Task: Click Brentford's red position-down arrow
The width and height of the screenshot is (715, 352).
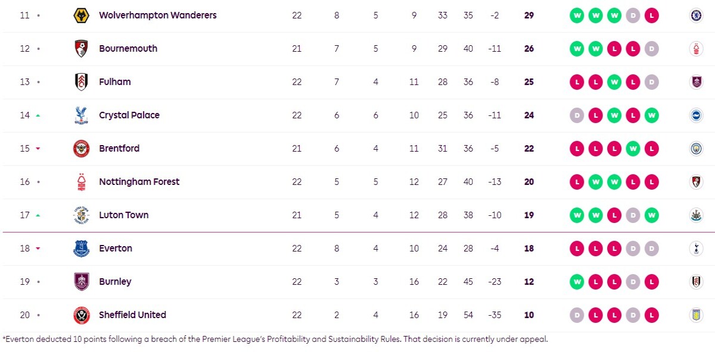Action: coord(38,149)
